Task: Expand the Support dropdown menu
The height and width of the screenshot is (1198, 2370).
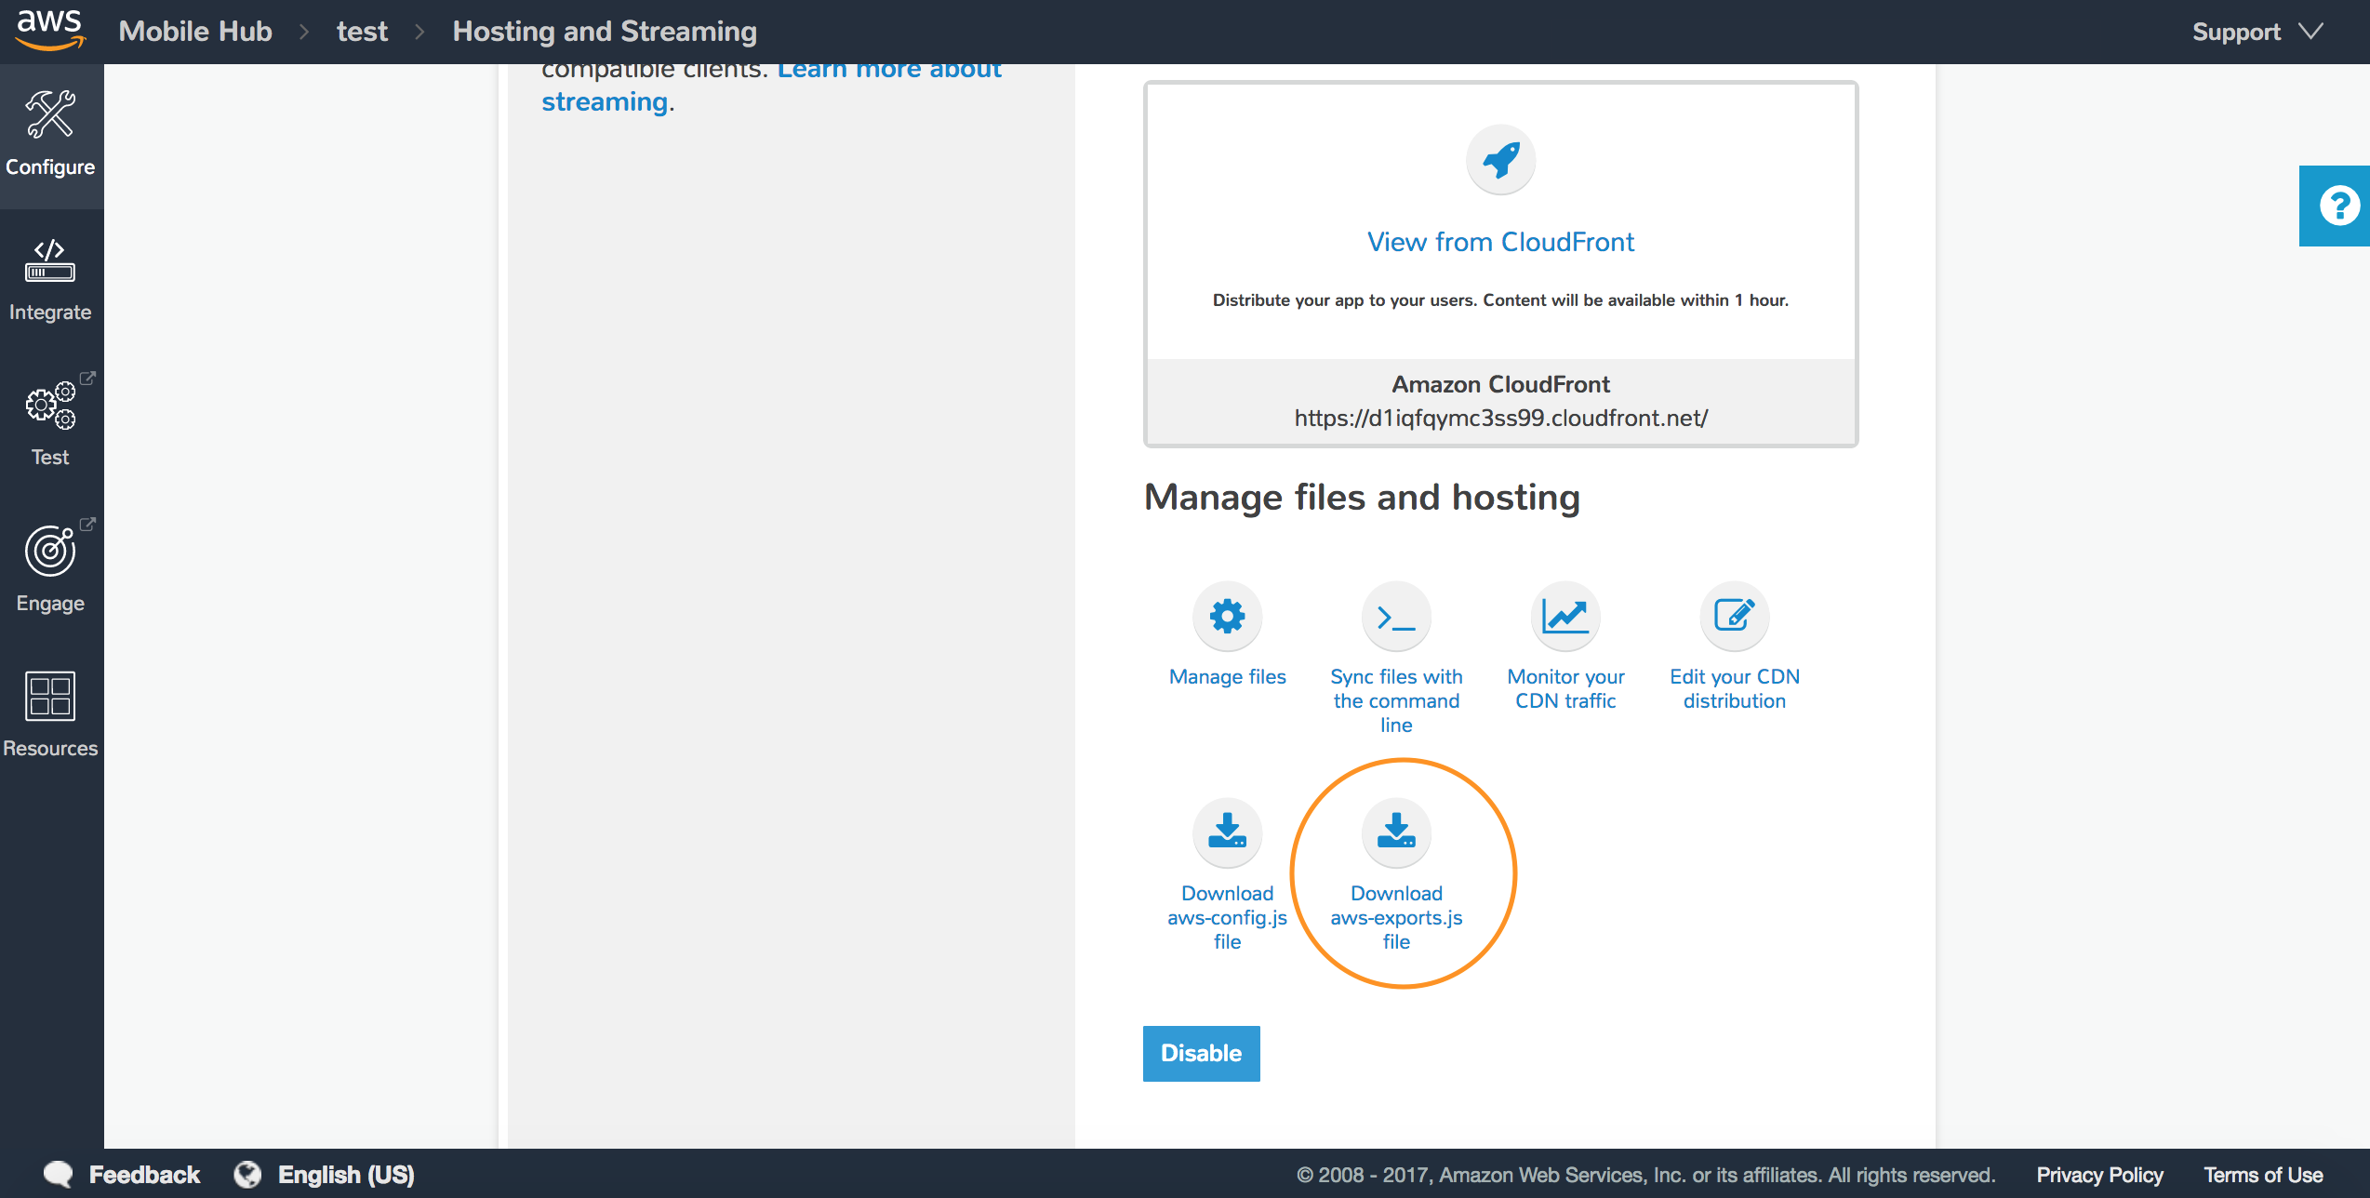Action: click(x=2257, y=32)
